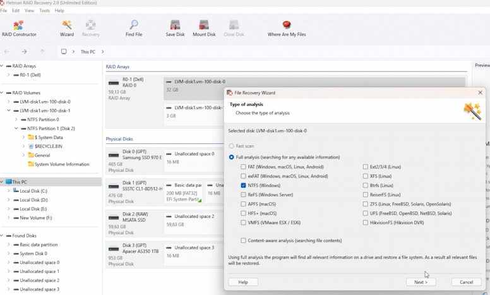Collapse the RAID Volumes tree node

coord(2,93)
